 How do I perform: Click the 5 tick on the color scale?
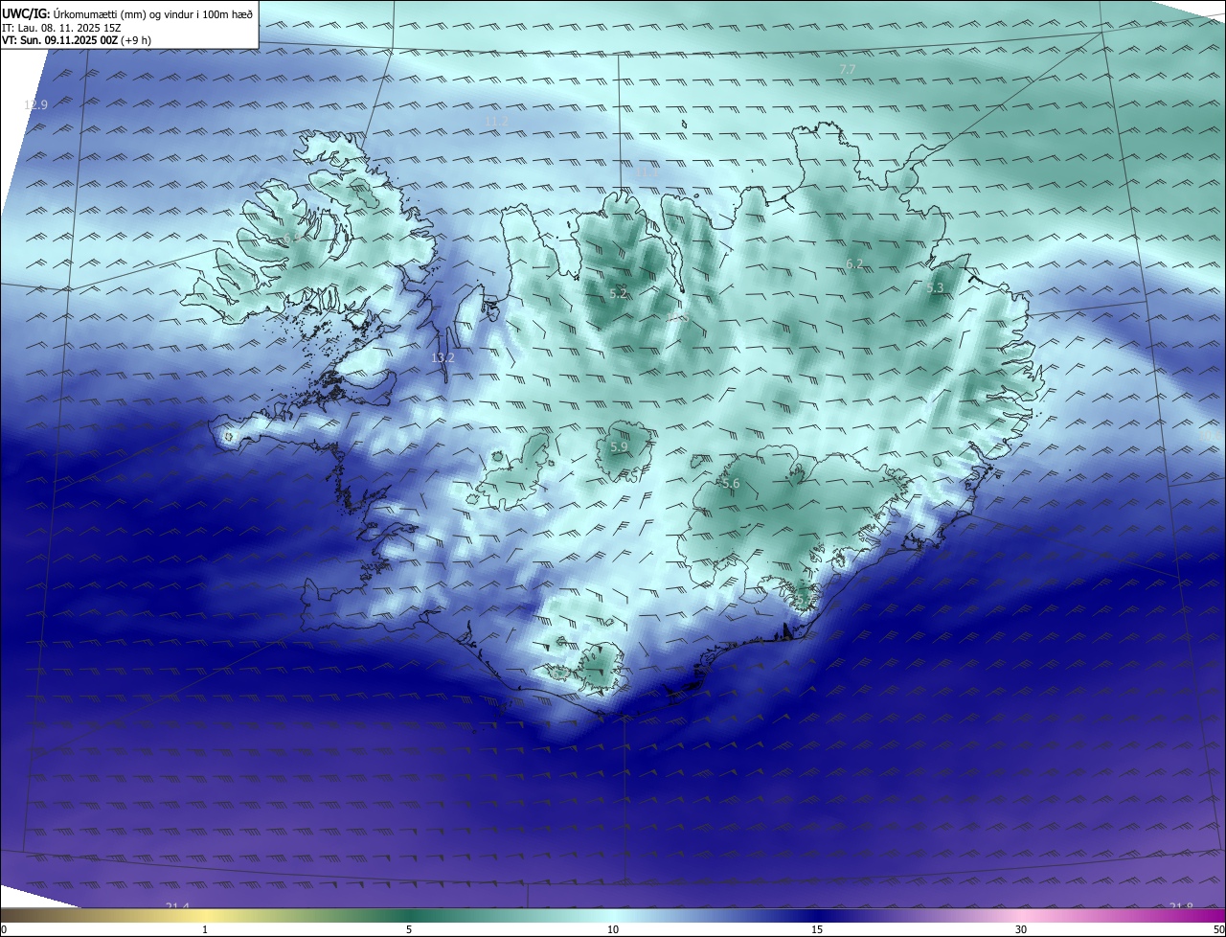(x=409, y=929)
